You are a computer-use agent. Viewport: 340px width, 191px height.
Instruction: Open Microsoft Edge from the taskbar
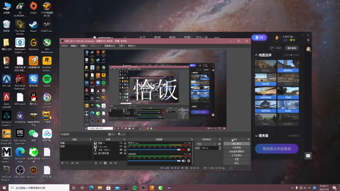coord(91,187)
